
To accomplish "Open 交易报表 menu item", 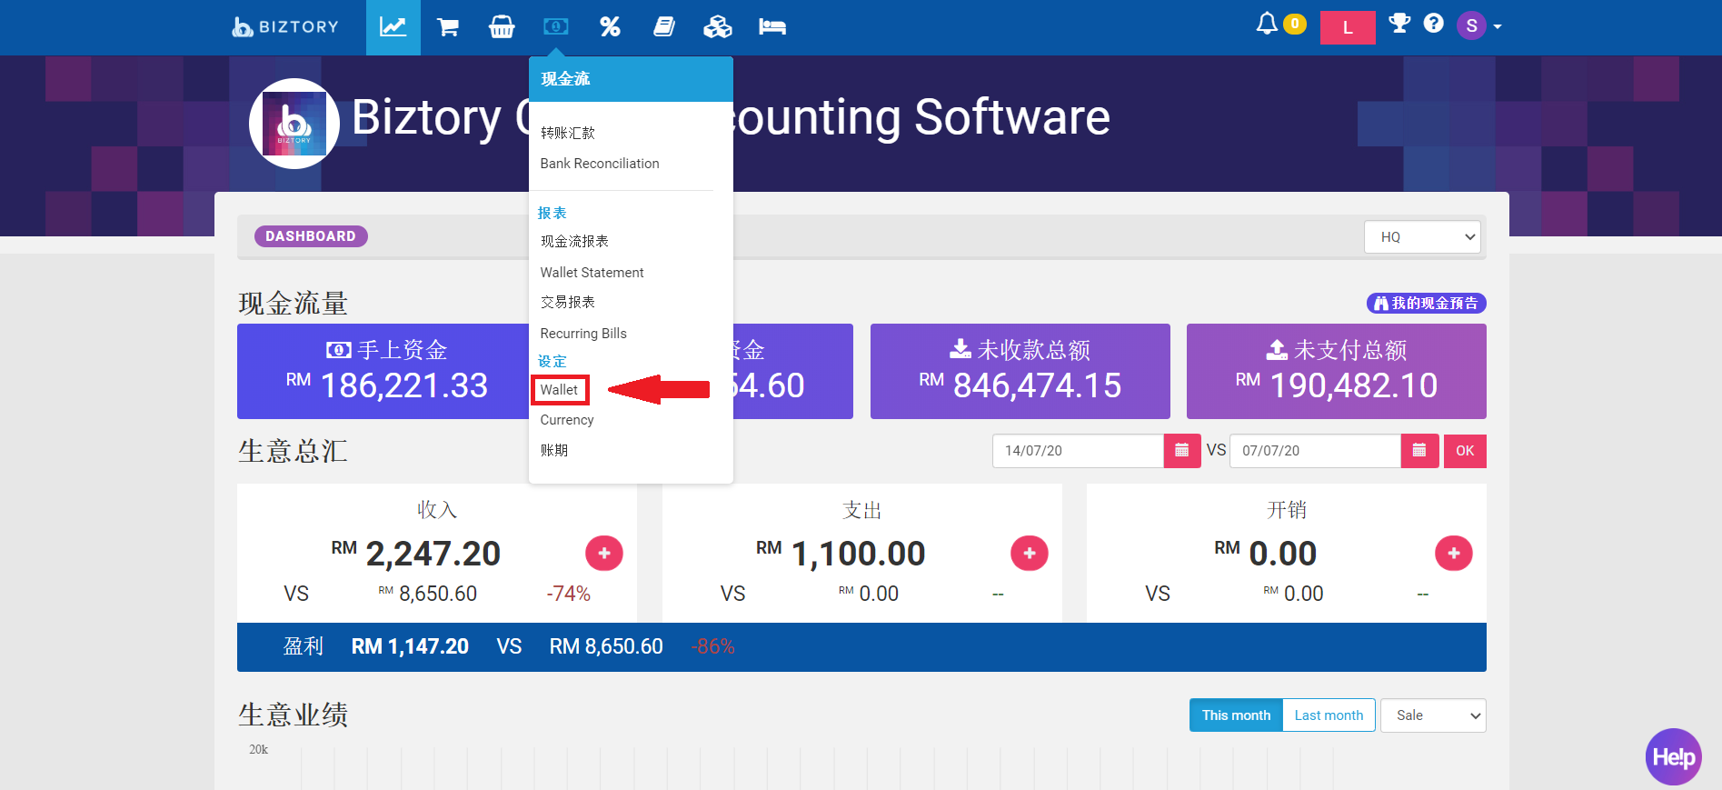I will (x=568, y=302).
